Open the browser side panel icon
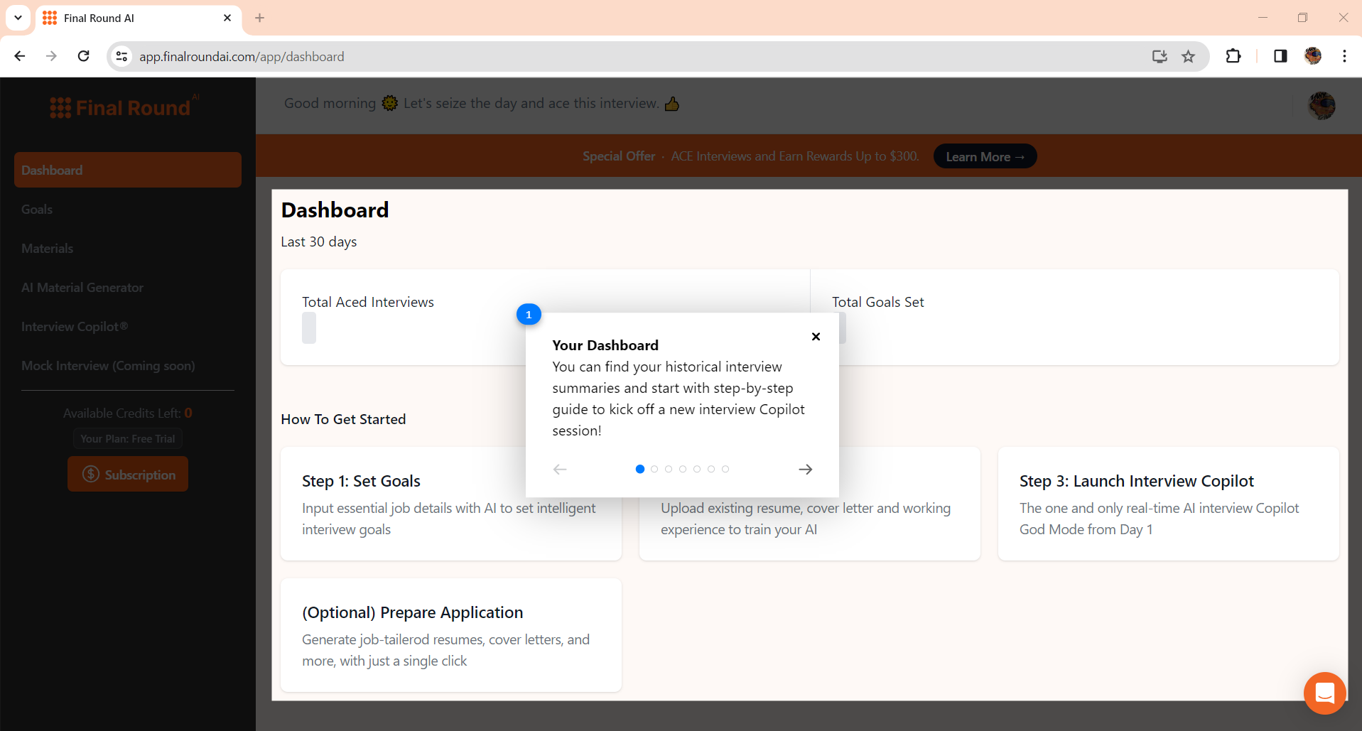This screenshot has height=731, width=1362. tap(1281, 56)
